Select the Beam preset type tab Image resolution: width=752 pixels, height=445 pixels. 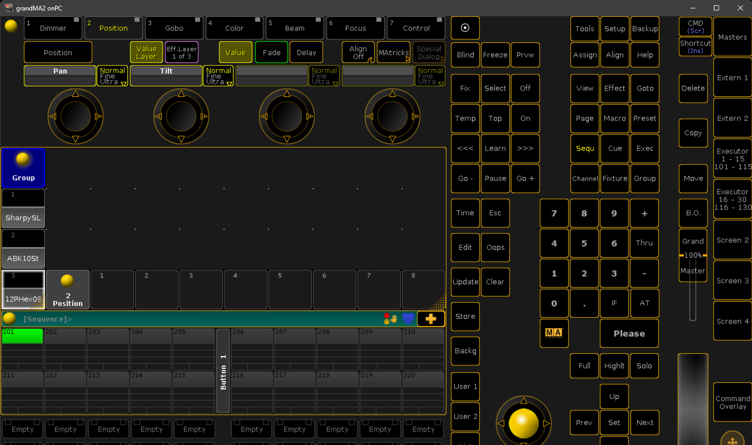[x=295, y=28]
